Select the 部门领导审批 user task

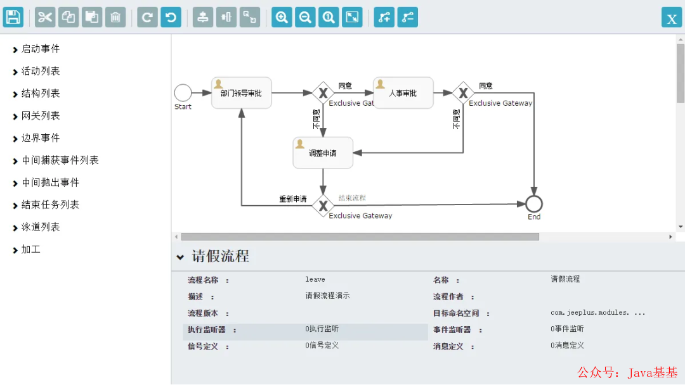(x=241, y=93)
